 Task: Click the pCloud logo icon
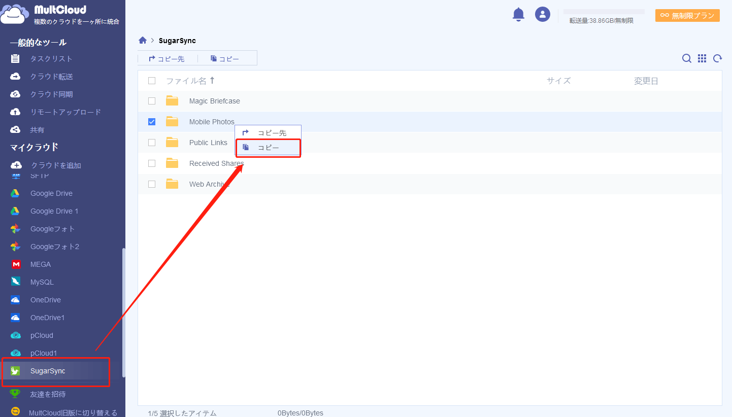click(x=16, y=335)
